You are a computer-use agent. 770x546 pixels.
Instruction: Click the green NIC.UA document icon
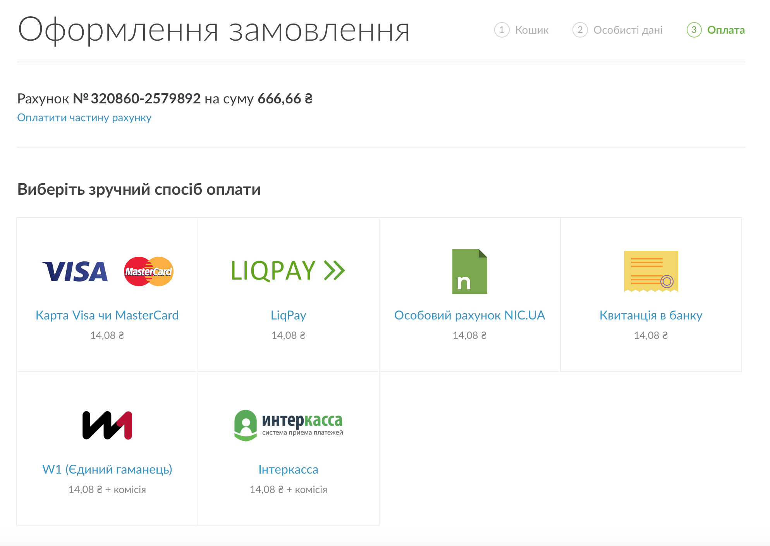point(469,271)
